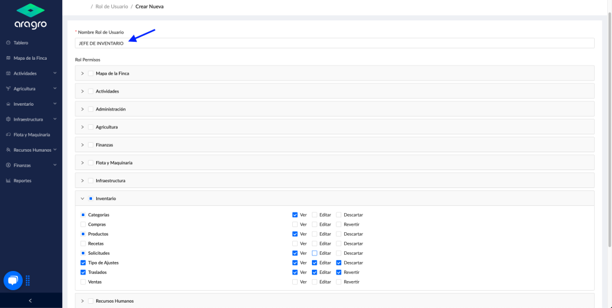Expand Mapa de la Finca permissions panel
The height and width of the screenshot is (308, 612).
[82, 73]
